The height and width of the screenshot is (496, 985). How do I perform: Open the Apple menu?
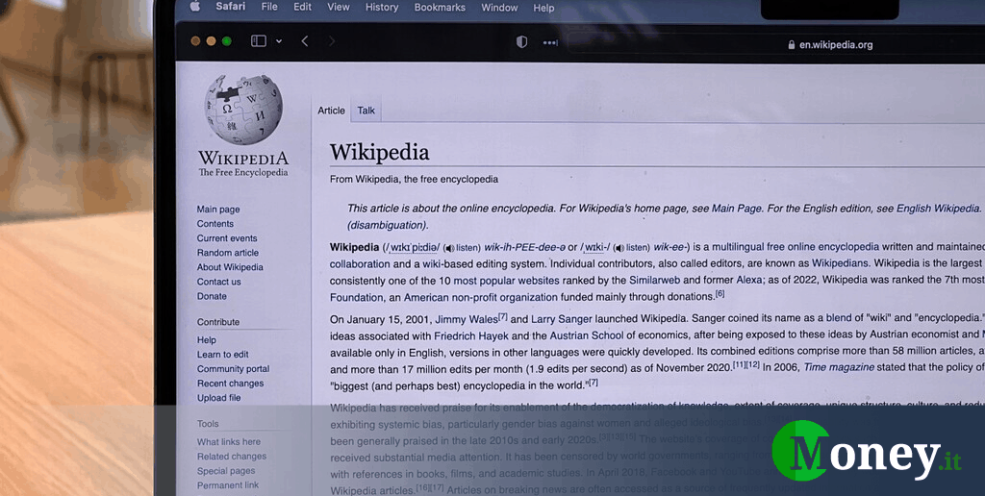coord(195,7)
